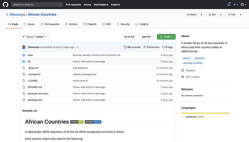
Task: Open the GitHub home logo
Action: pyautogui.click(x=5, y=4)
